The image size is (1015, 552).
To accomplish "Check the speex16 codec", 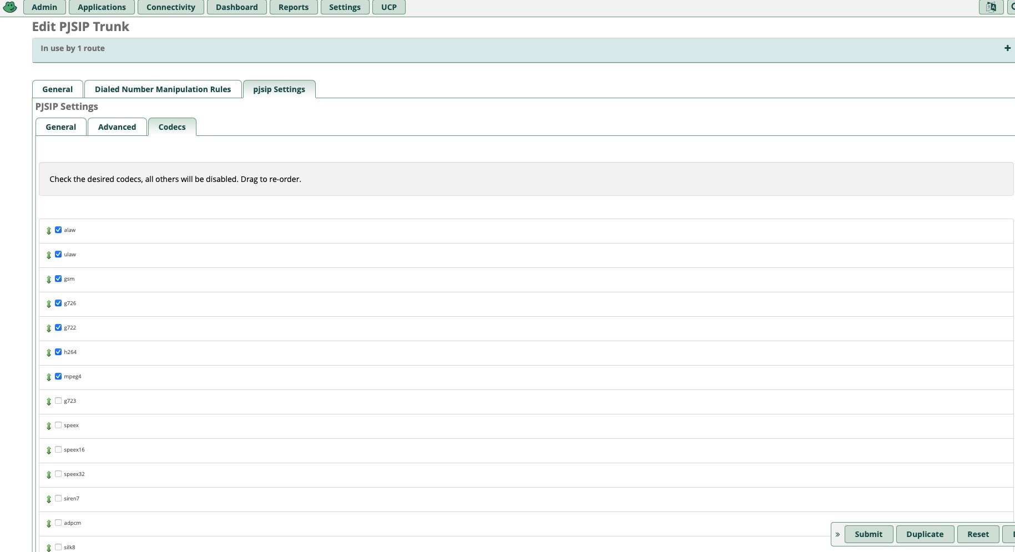I will [58, 449].
